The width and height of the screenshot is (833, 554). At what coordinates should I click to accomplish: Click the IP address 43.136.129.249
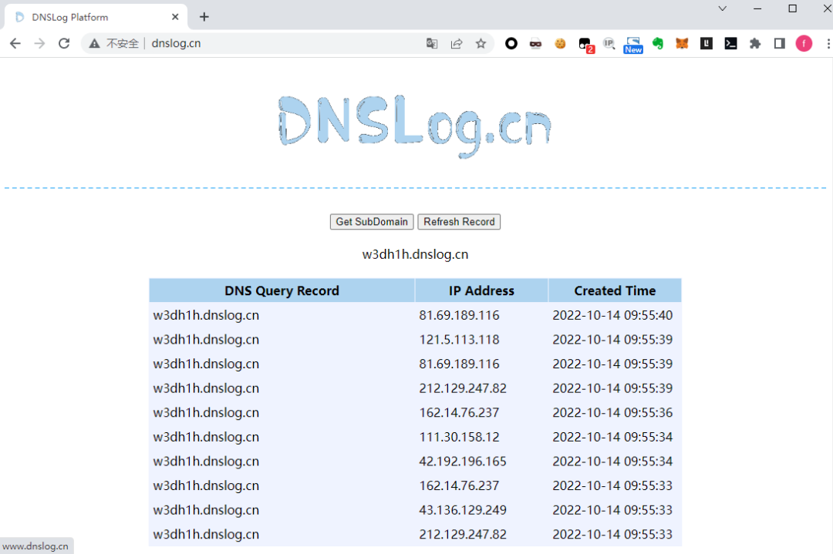[463, 511]
